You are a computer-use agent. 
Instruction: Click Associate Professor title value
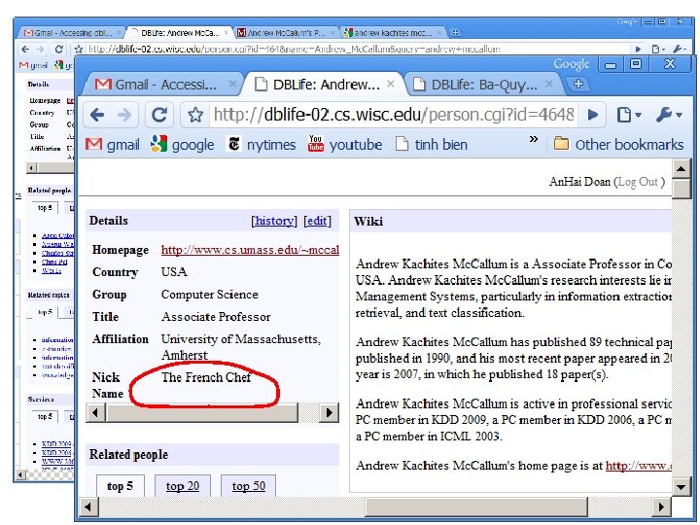coord(216,317)
